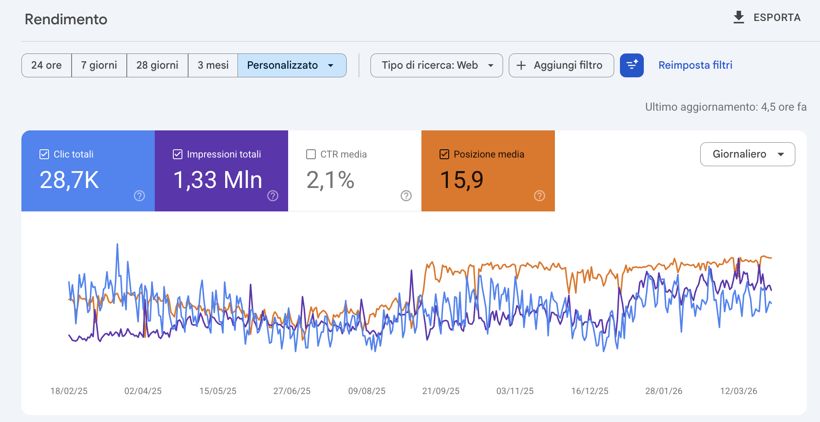Click the 12/03/26 axis date label
This screenshot has height=422, width=820.
[x=739, y=391]
